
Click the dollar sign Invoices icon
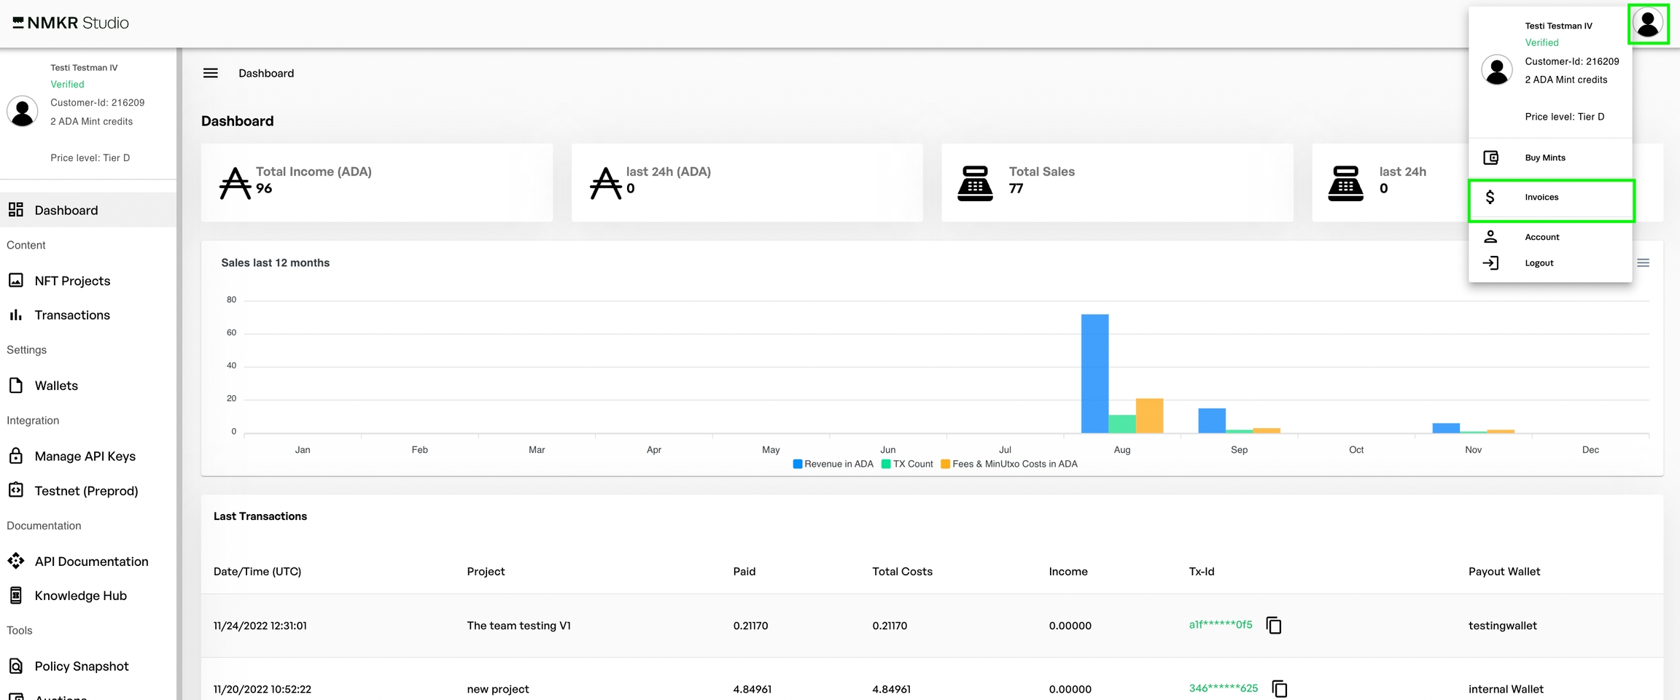pyautogui.click(x=1490, y=197)
